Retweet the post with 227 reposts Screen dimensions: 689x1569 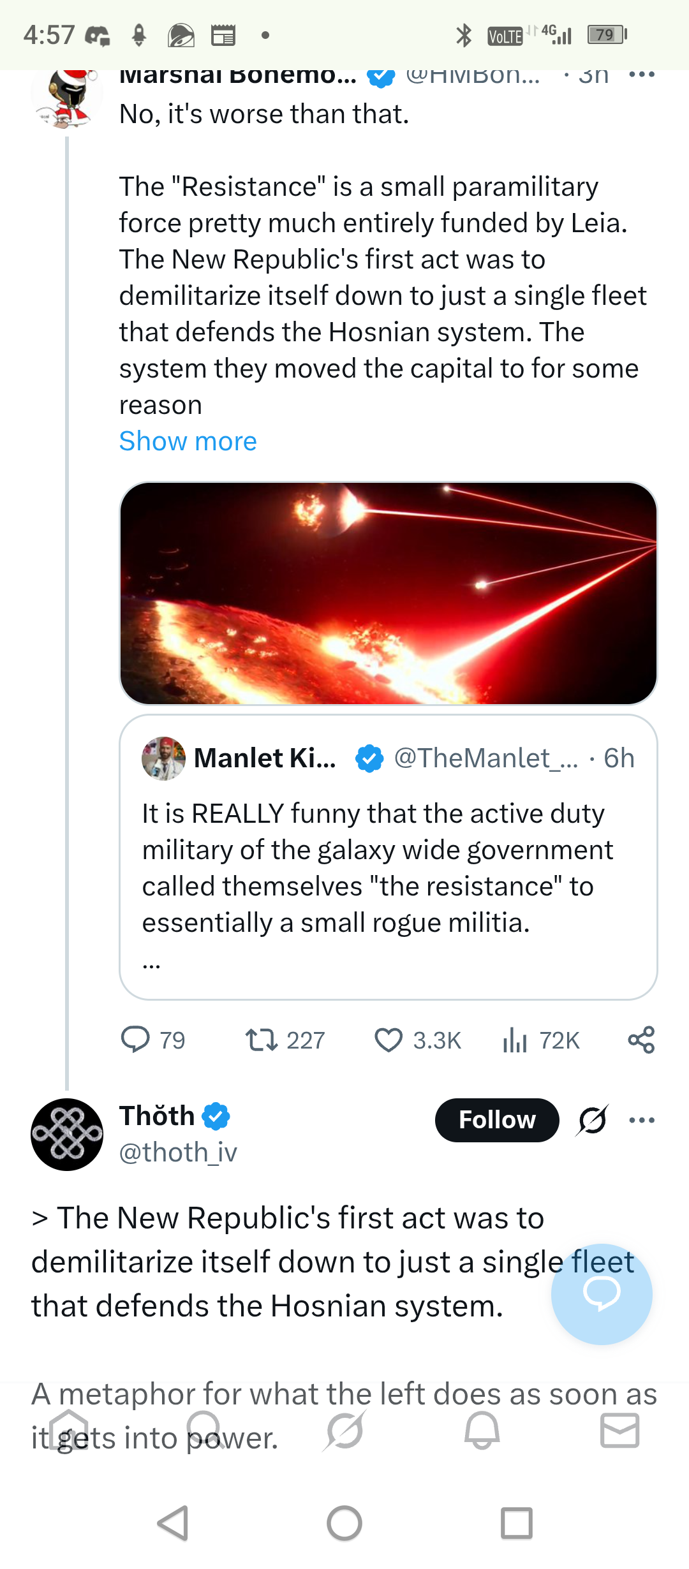tap(285, 1040)
